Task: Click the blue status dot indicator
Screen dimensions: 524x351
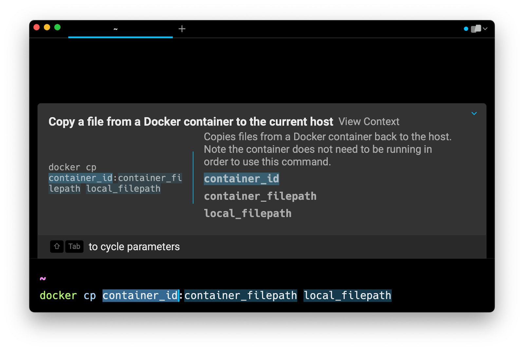Action: pyautogui.click(x=466, y=29)
